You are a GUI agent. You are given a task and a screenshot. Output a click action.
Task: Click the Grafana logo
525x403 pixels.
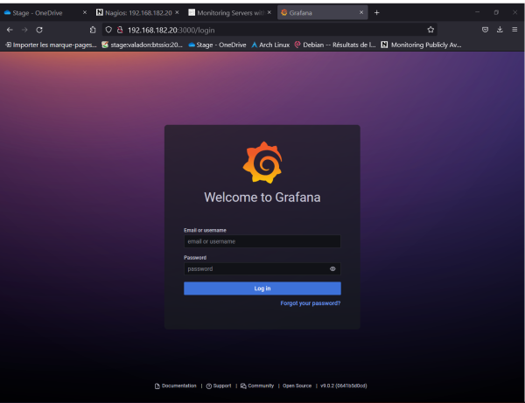point(262,163)
